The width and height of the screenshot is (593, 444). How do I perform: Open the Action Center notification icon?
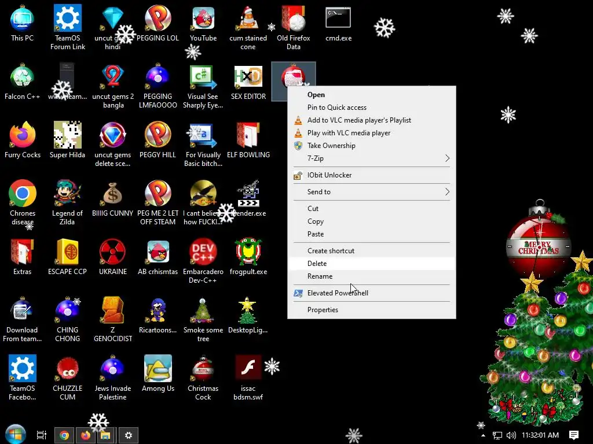coord(574,435)
